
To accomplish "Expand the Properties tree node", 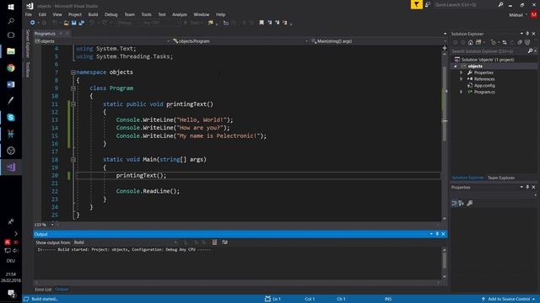I will point(462,73).
